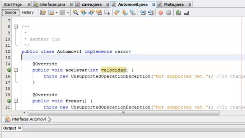Click the Find Selection magnifier icon
This screenshot has height=138, width=245.
76,13
